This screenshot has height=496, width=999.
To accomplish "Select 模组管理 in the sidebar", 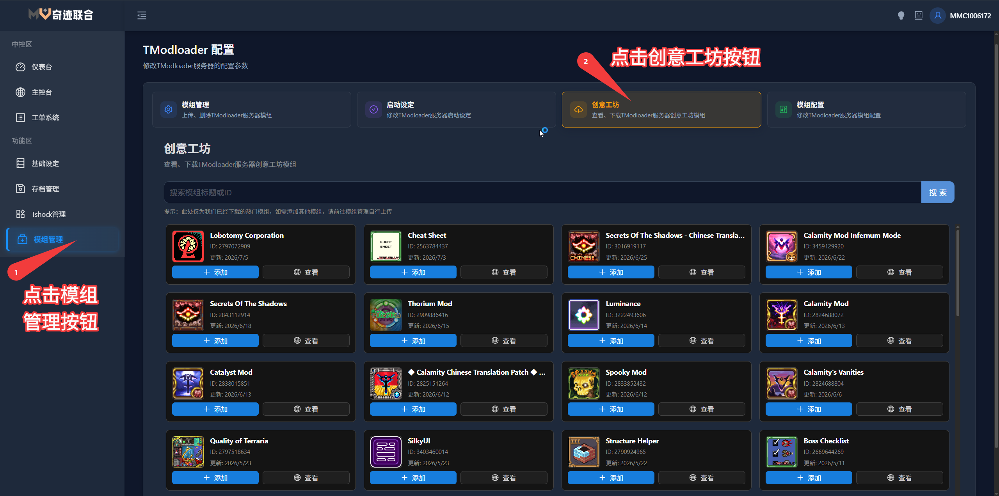I will click(62, 239).
